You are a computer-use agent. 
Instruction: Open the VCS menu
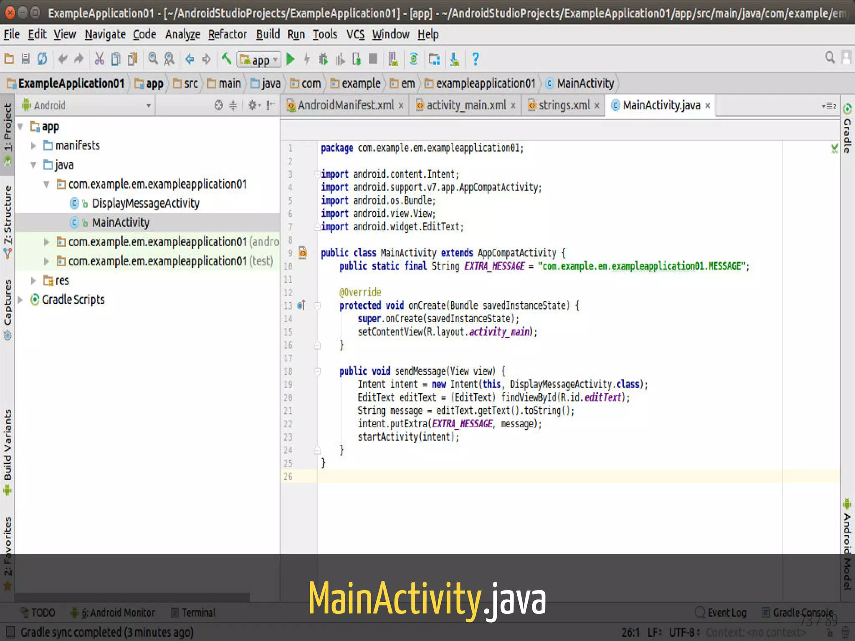coord(356,34)
